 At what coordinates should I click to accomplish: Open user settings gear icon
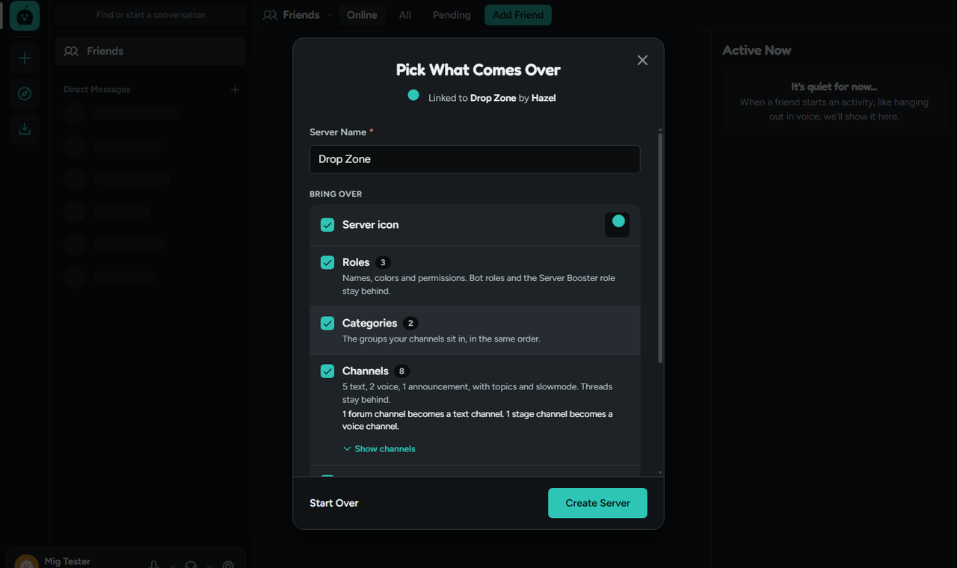coord(229,566)
